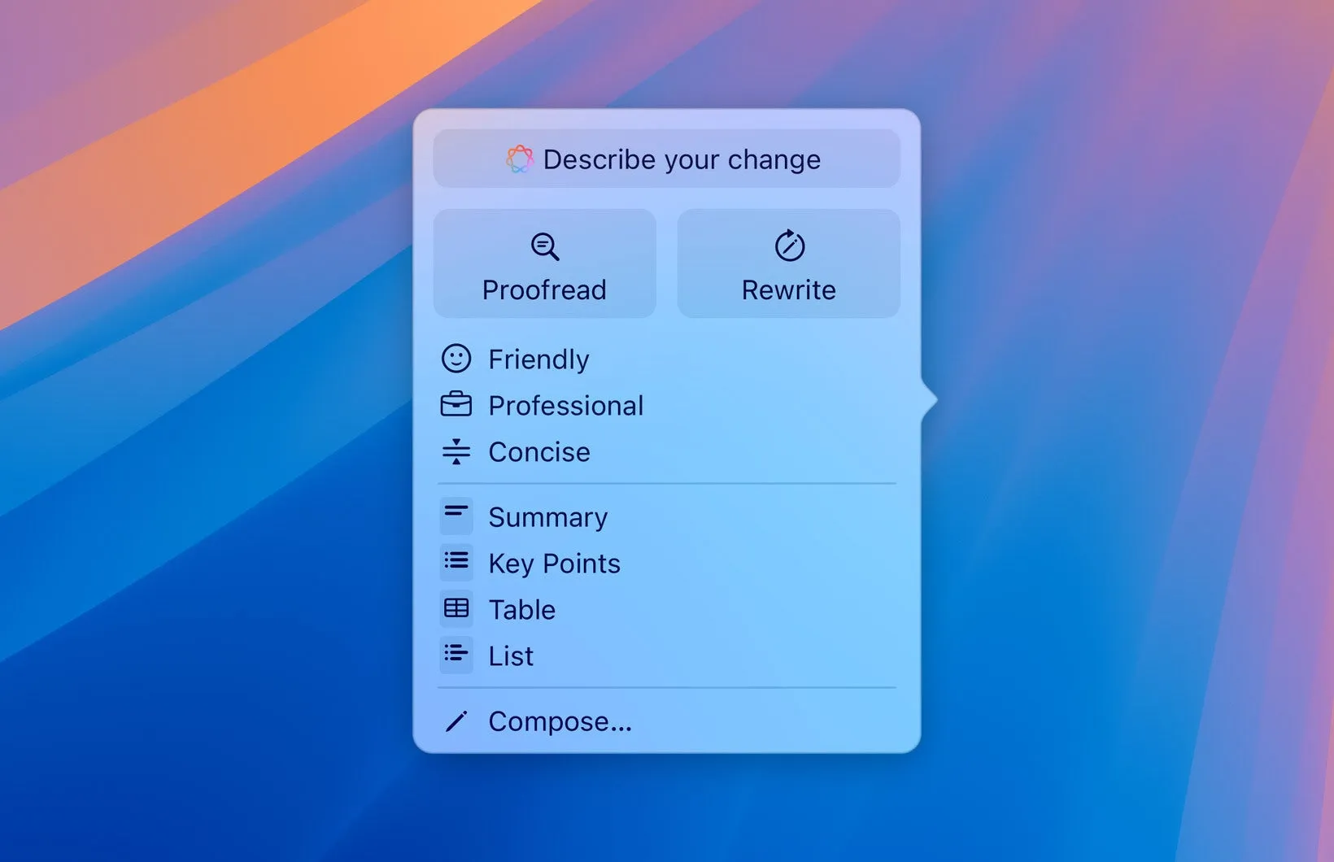This screenshot has width=1334, height=862.
Task: Click the Concise compress icon
Action: (457, 451)
